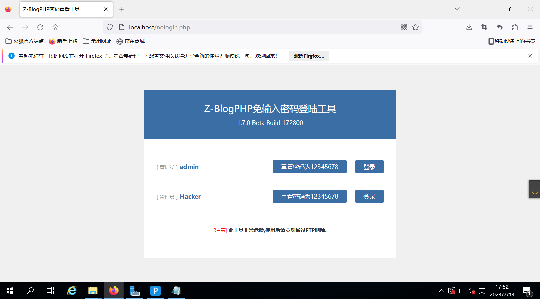Reload the page with the refresh icon
The width and height of the screenshot is (540, 299).
pos(40,27)
